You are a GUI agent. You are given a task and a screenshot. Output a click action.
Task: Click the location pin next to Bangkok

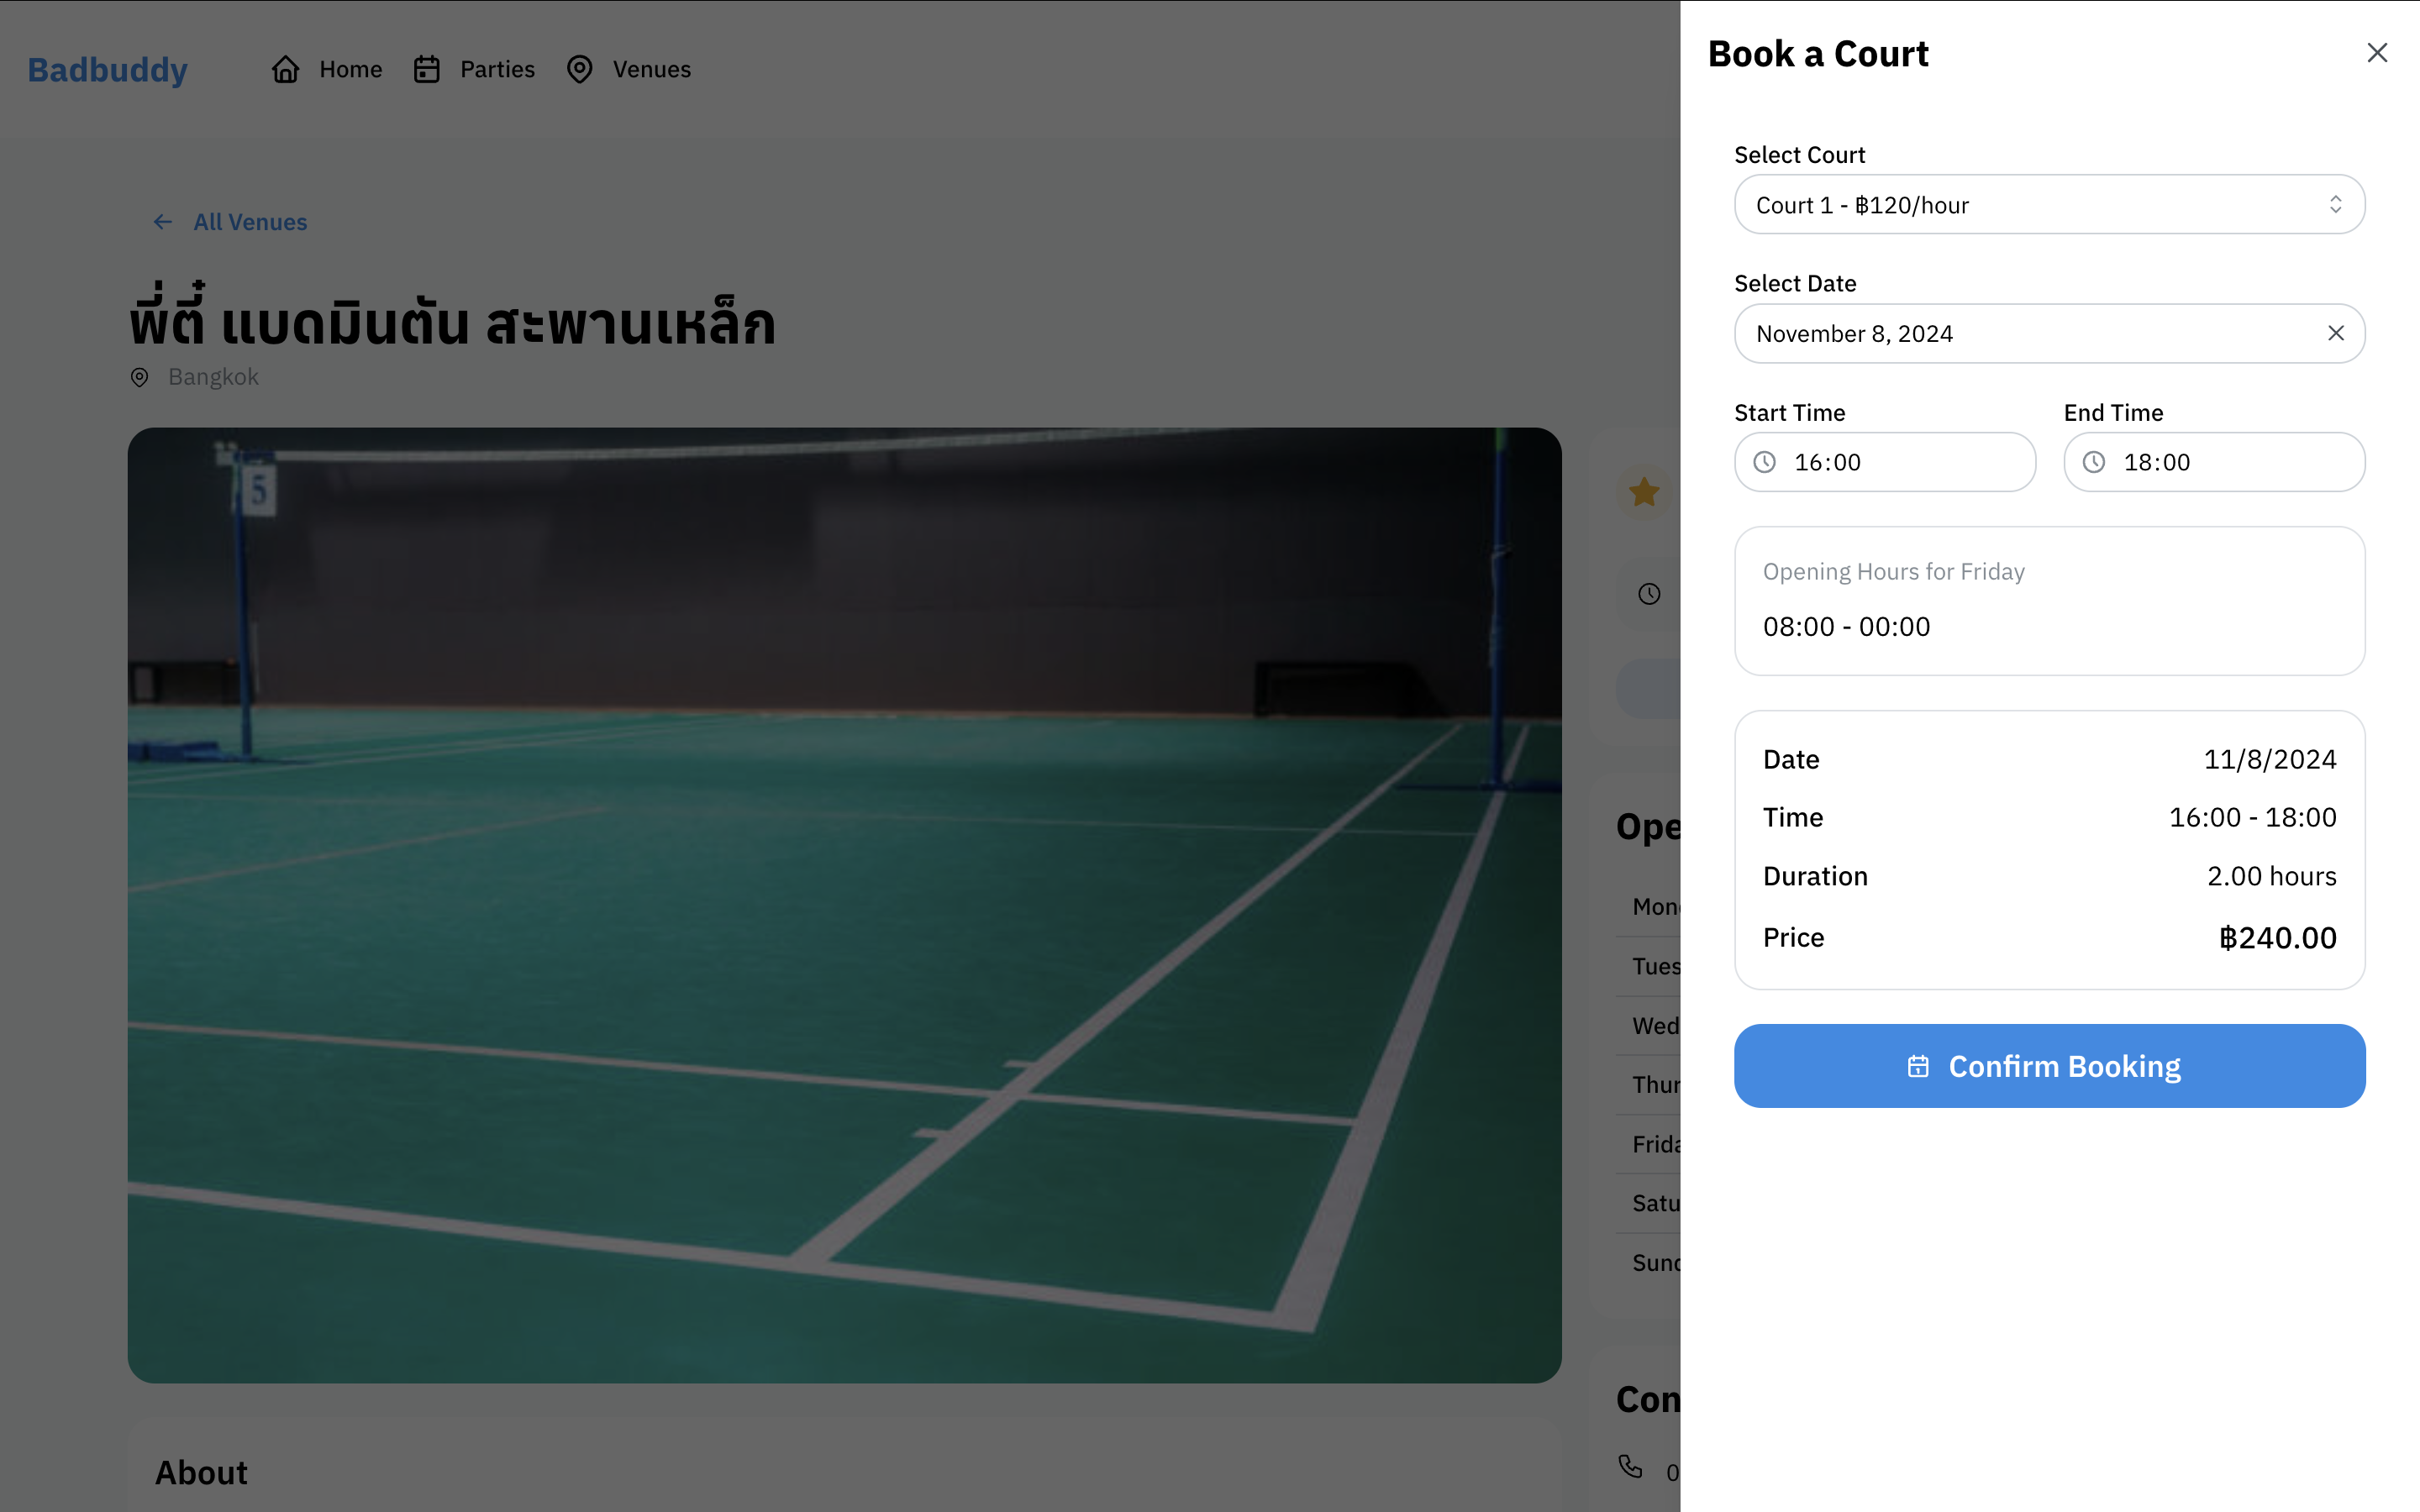point(140,377)
